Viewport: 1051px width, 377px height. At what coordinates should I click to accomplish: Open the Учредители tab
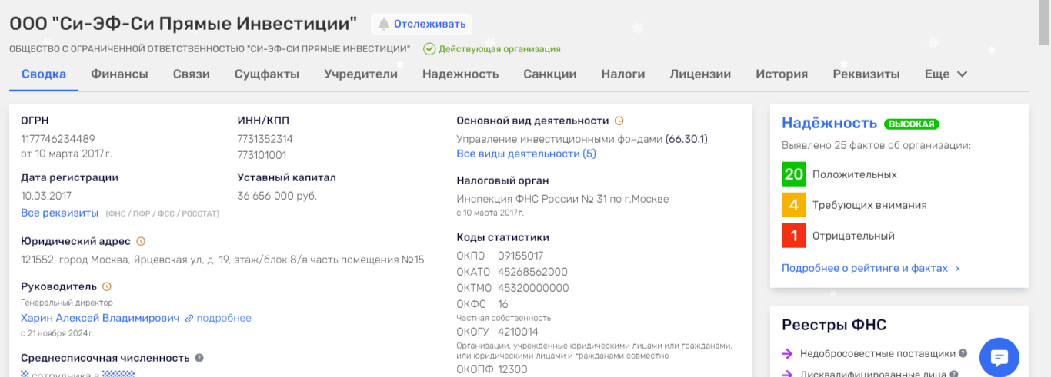tap(361, 74)
